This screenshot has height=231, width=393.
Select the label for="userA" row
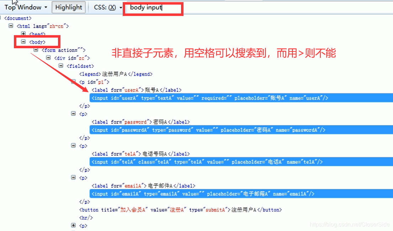click(x=137, y=90)
